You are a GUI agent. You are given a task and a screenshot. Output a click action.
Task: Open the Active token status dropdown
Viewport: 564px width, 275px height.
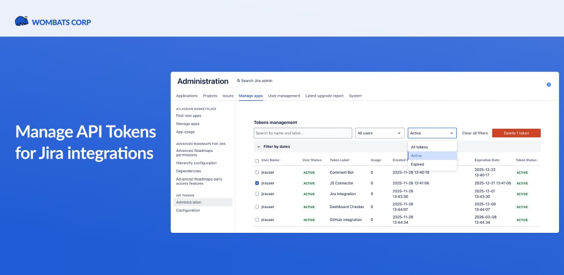(x=432, y=133)
